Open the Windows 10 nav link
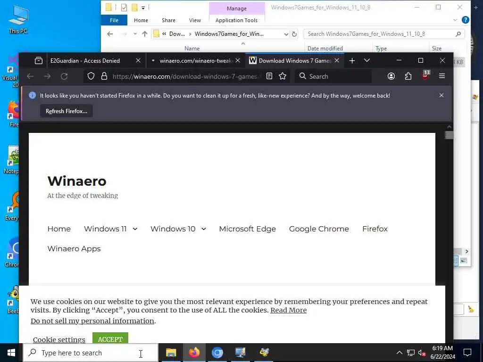Screen dimensions: 483x362 click(173, 229)
